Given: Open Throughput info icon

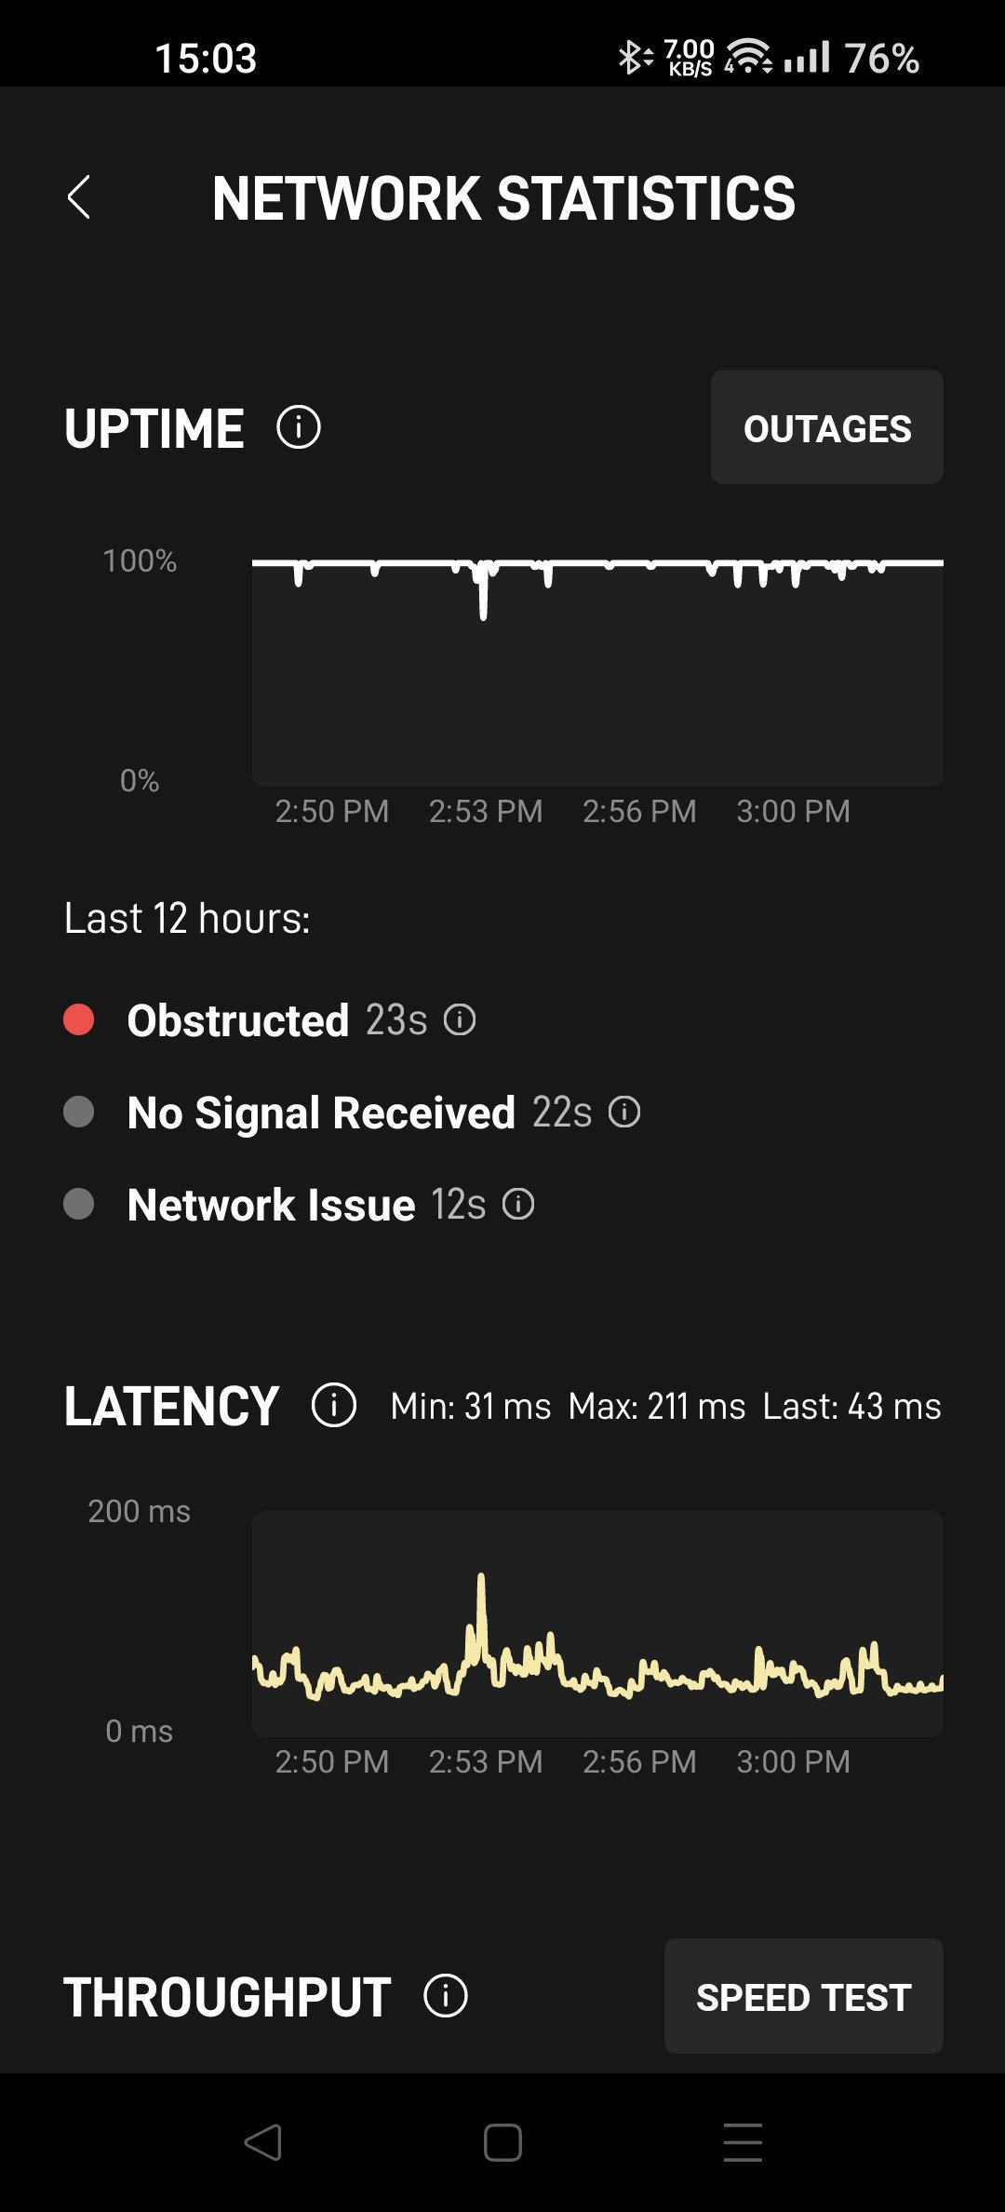Looking at the screenshot, I should point(446,1996).
